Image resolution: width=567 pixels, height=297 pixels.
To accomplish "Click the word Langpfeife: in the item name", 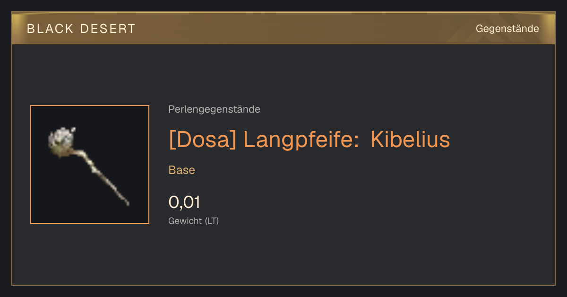I will click(301, 140).
